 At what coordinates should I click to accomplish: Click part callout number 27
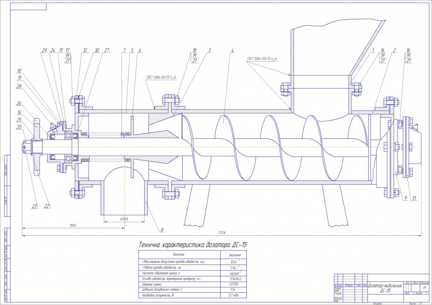(107, 51)
